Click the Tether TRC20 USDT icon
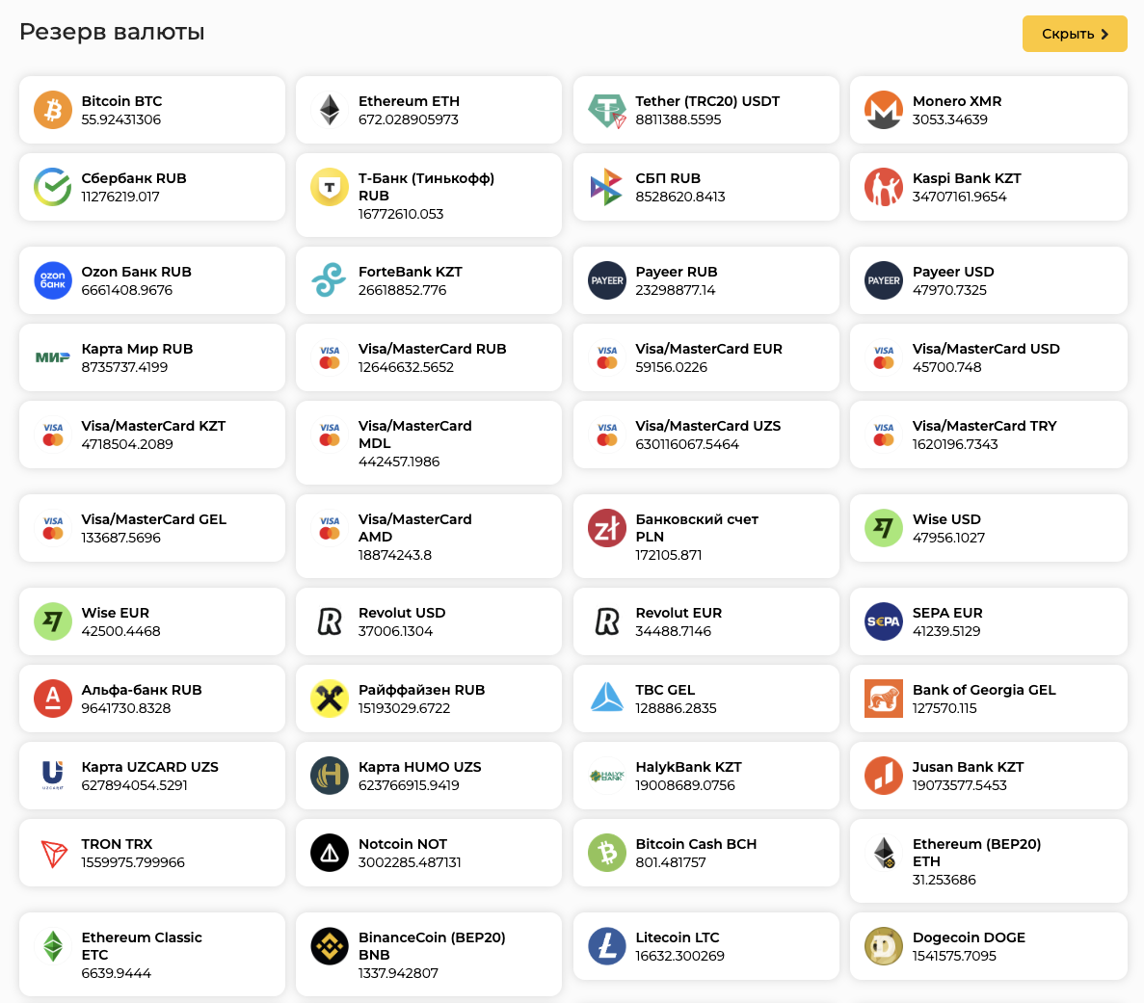Image resolution: width=1144 pixels, height=1003 pixels. [x=607, y=110]
